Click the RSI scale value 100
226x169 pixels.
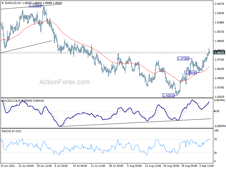coord(216,131)
